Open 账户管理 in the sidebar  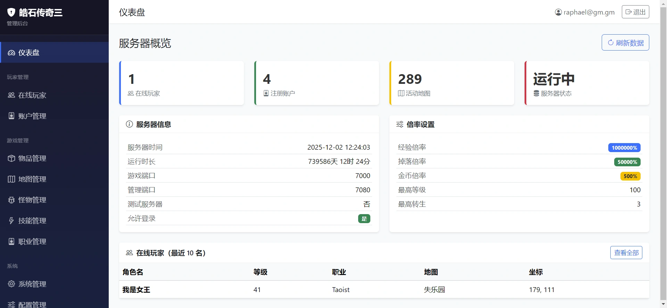(32, 116)
